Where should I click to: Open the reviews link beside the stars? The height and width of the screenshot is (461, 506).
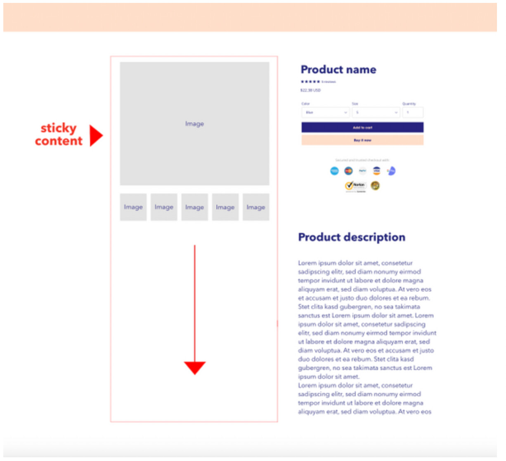(x=329, y=82)
